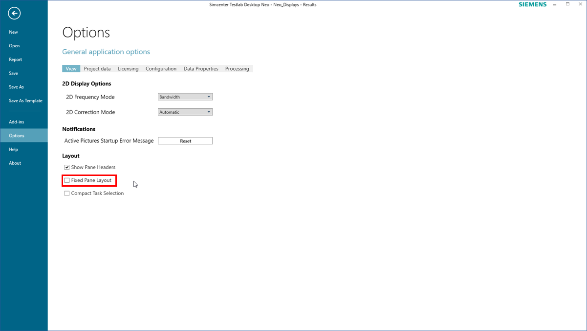587x331 pixels.
Task: Select New in the sidebar
Action: tap(13, 32)
